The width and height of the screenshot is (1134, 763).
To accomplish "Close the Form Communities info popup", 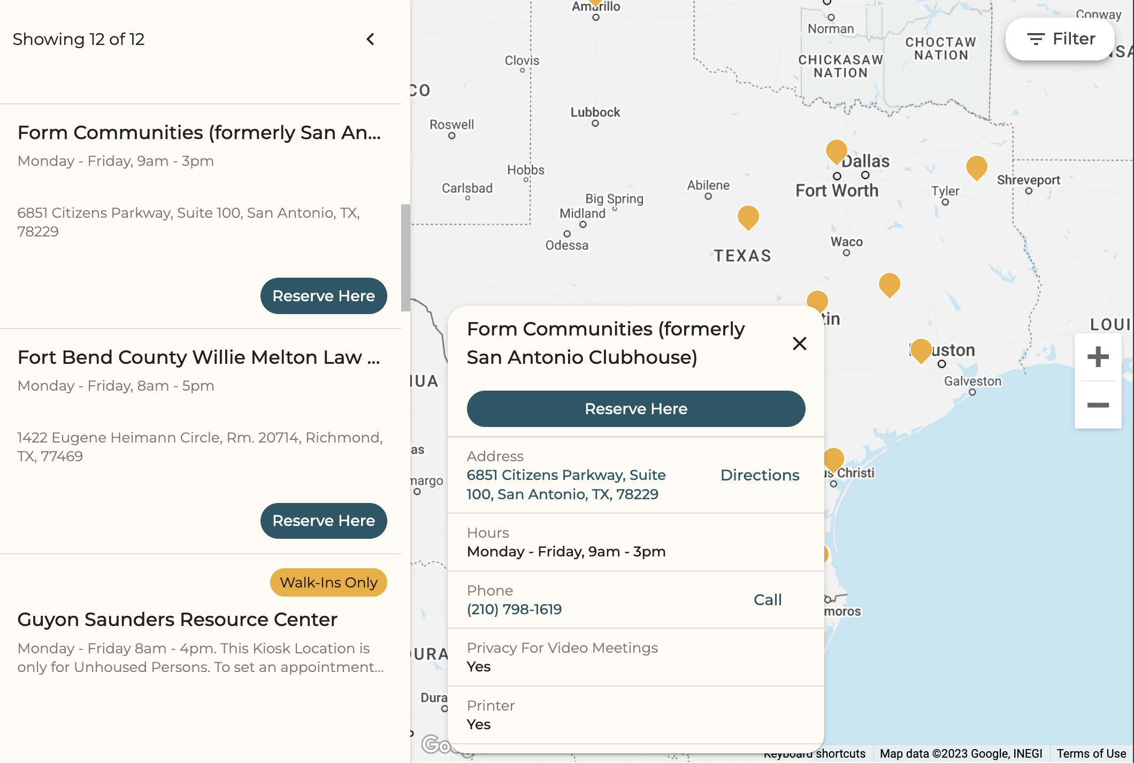I will [x=799, y=344].
